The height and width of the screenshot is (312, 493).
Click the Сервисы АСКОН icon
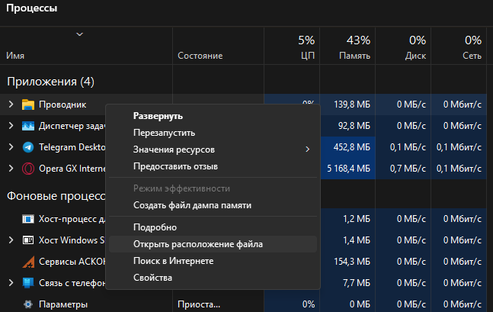tap(28, 262)
